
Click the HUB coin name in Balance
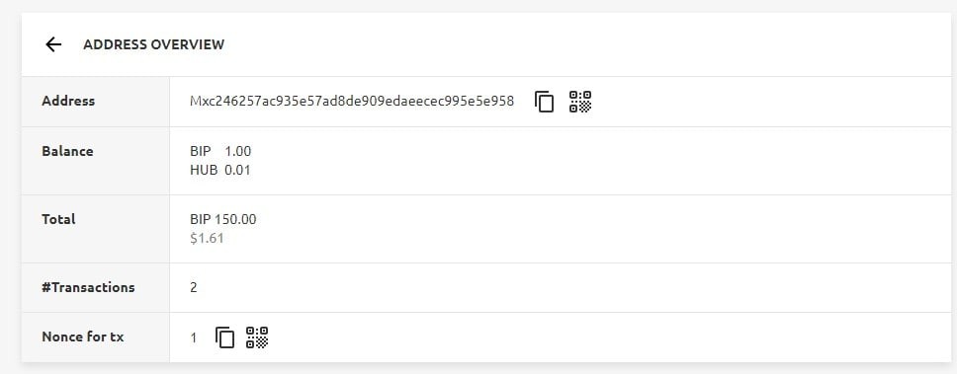(204, 170)
